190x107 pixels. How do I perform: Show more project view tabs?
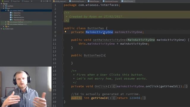point(31,1)
